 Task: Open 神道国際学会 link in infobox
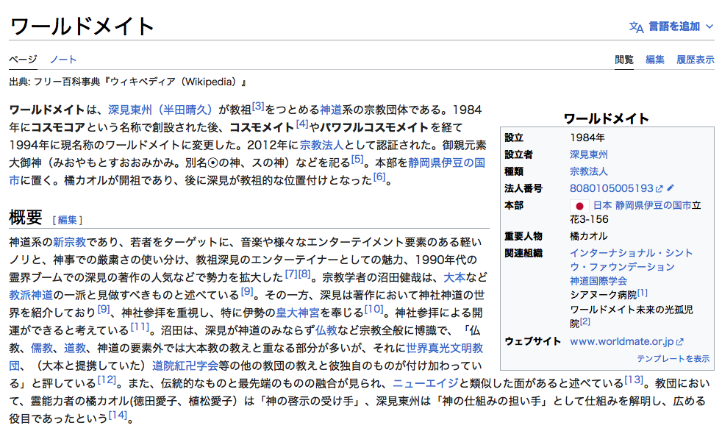coord(598,281)
